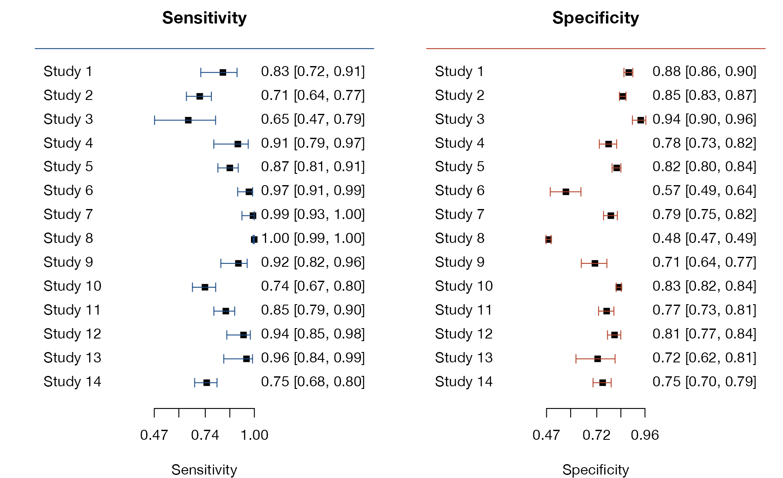Select Study 9 specificity point marker
This screenshot has height=478, width=783.
pyautogui.click(x=595, y=263)
